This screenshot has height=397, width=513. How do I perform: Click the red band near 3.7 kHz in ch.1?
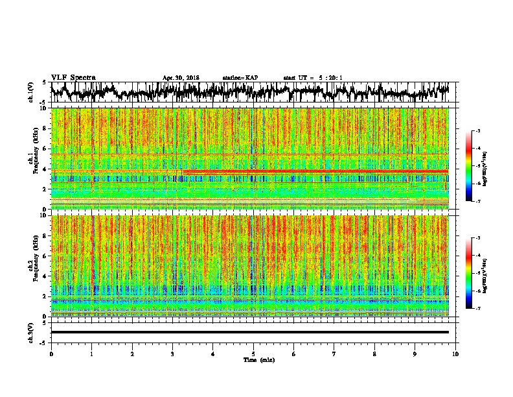coord(315,171)
